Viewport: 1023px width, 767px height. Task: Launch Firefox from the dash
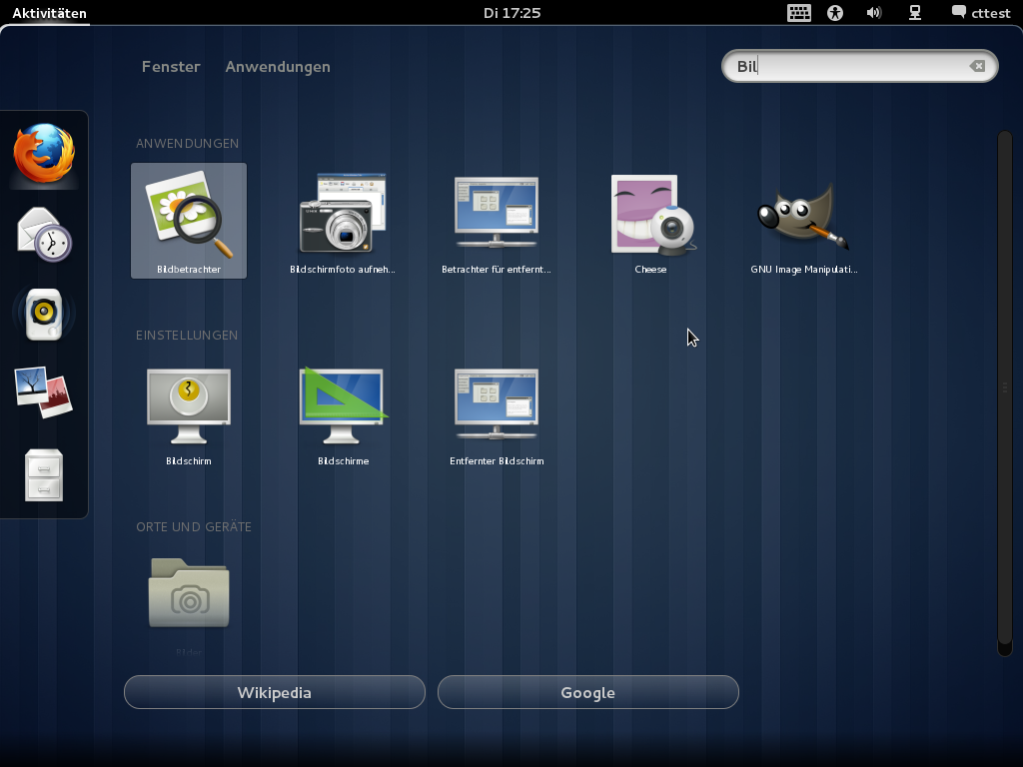click(44, 154)
